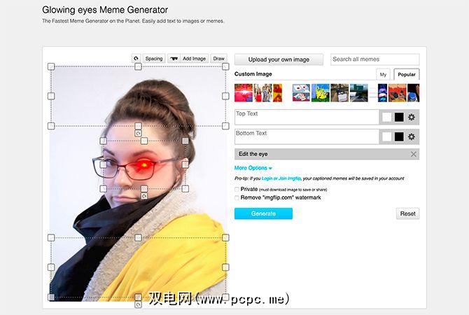Select white color swatch for Bottom Text
Screen dimensions: 469x315
[x=386, y=136]
